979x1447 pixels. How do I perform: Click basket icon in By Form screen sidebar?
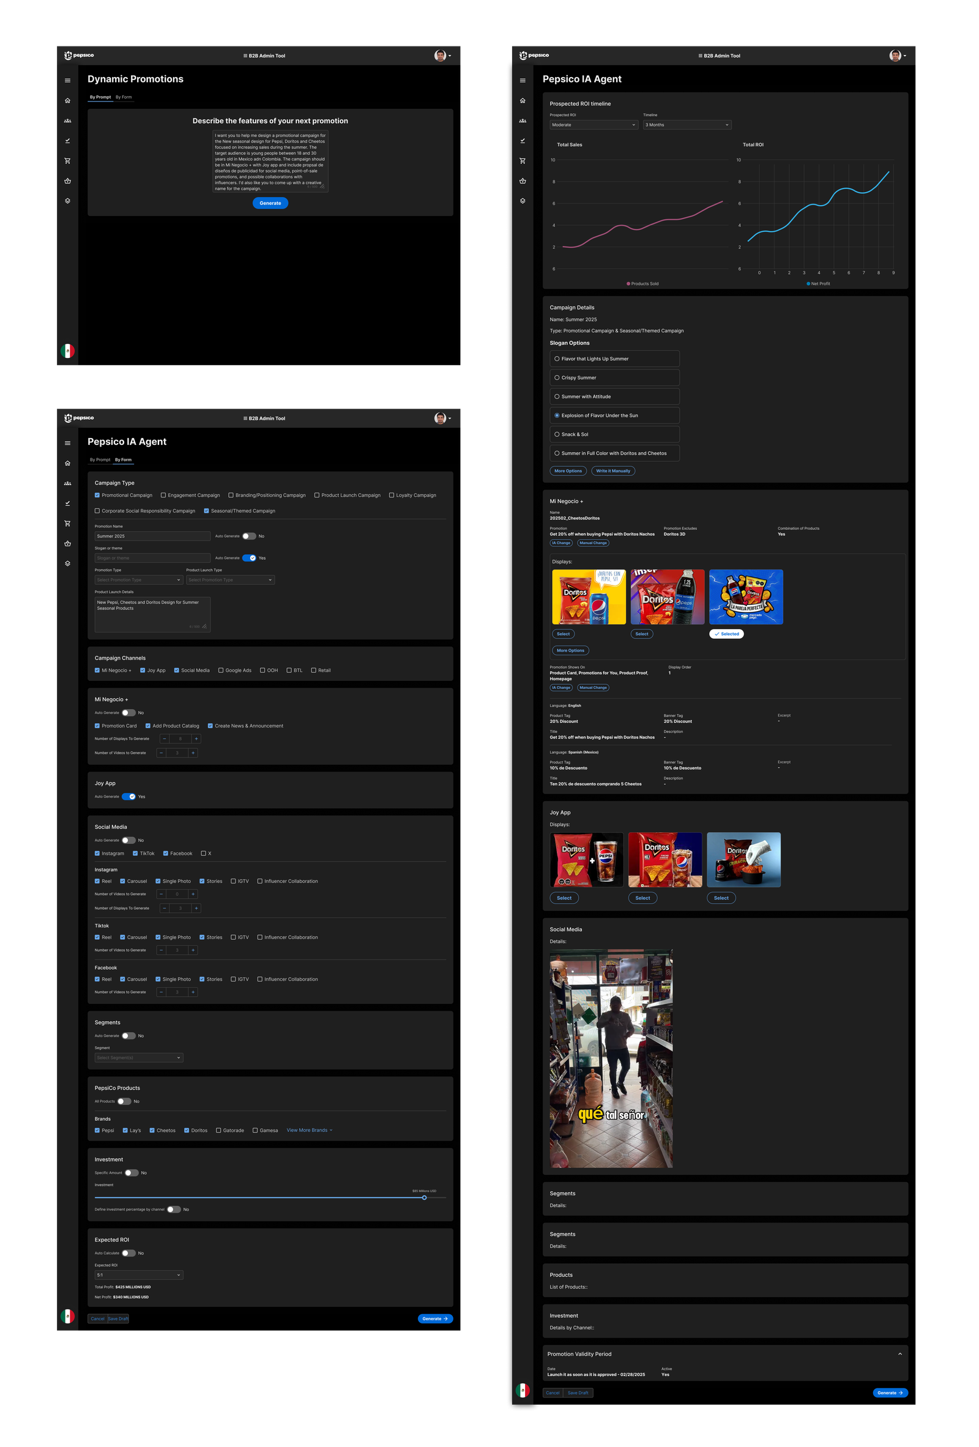point(67,543)
